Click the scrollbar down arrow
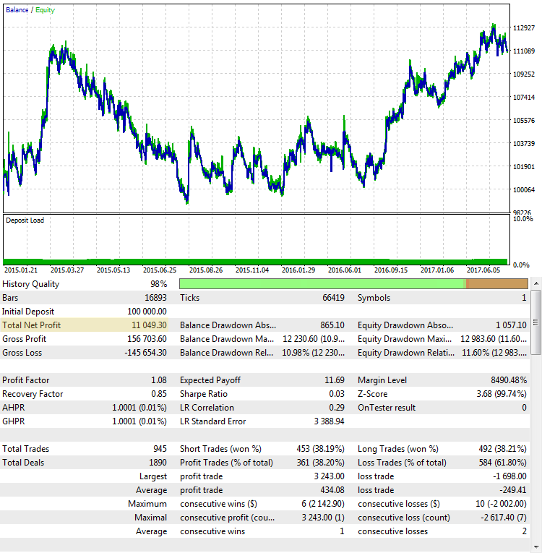Viewport: 542px width, 553px height. pos(536,546)
